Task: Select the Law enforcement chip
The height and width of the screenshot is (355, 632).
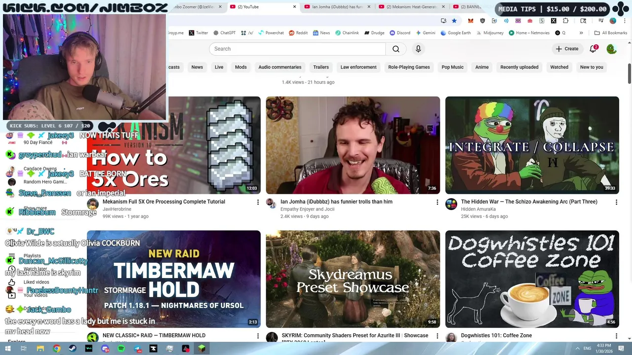Action: [x=358, y=67]
